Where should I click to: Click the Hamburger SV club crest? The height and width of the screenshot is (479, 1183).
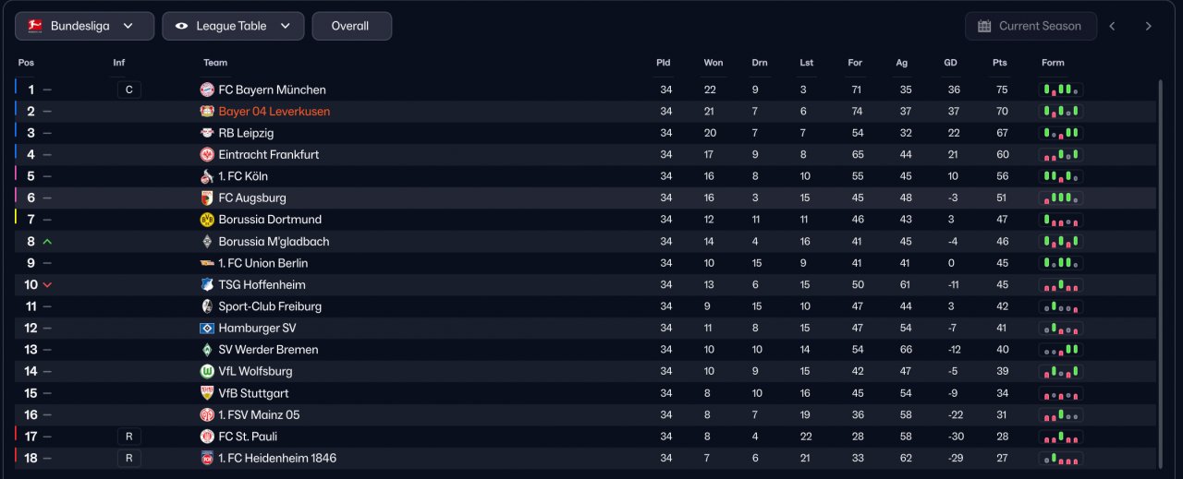pyautogui.click(x=207, y=328)
